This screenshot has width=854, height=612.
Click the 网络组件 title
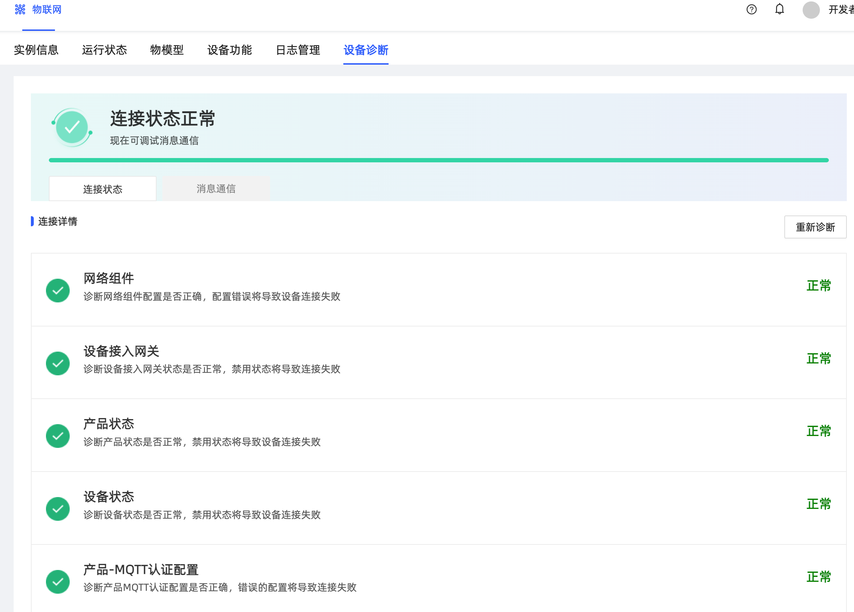(109, 278)
